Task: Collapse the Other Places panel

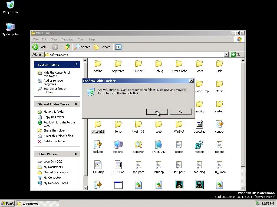Action: click(76, 154)
